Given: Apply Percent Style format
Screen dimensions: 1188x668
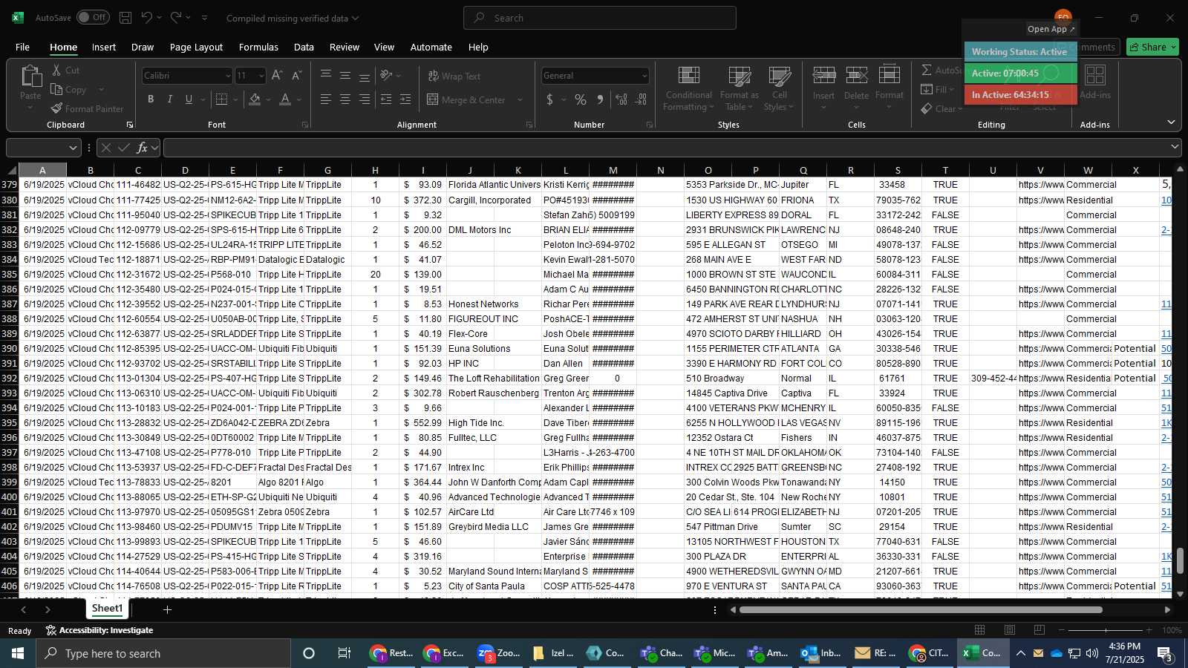Looking at the screenshot, I should tap(581, 99).
